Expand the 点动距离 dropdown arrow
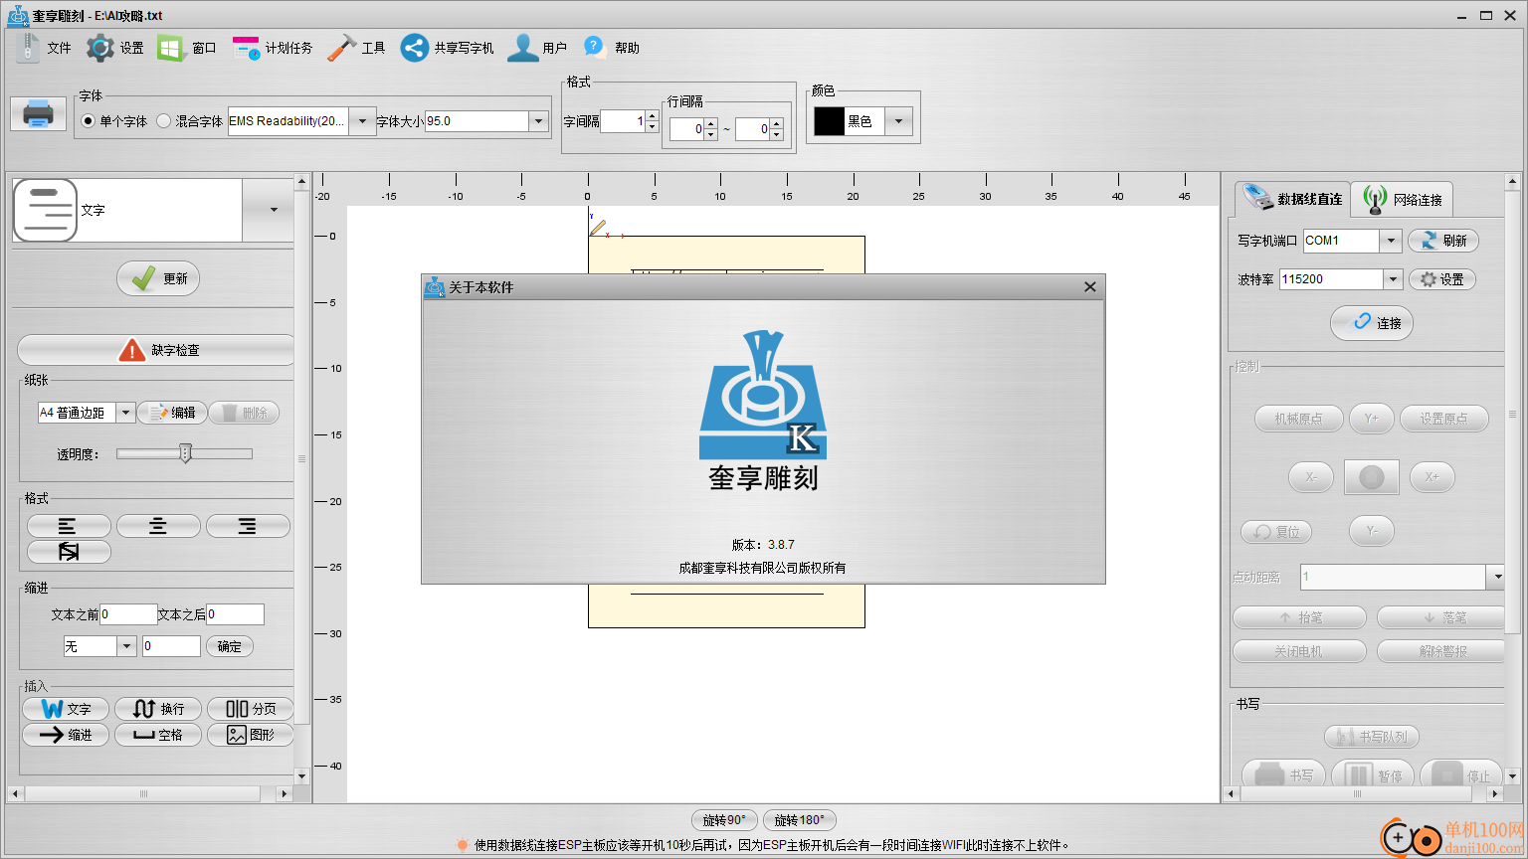The width and height of the screenshot is (1528, 859). click(x=1496, y=577)
